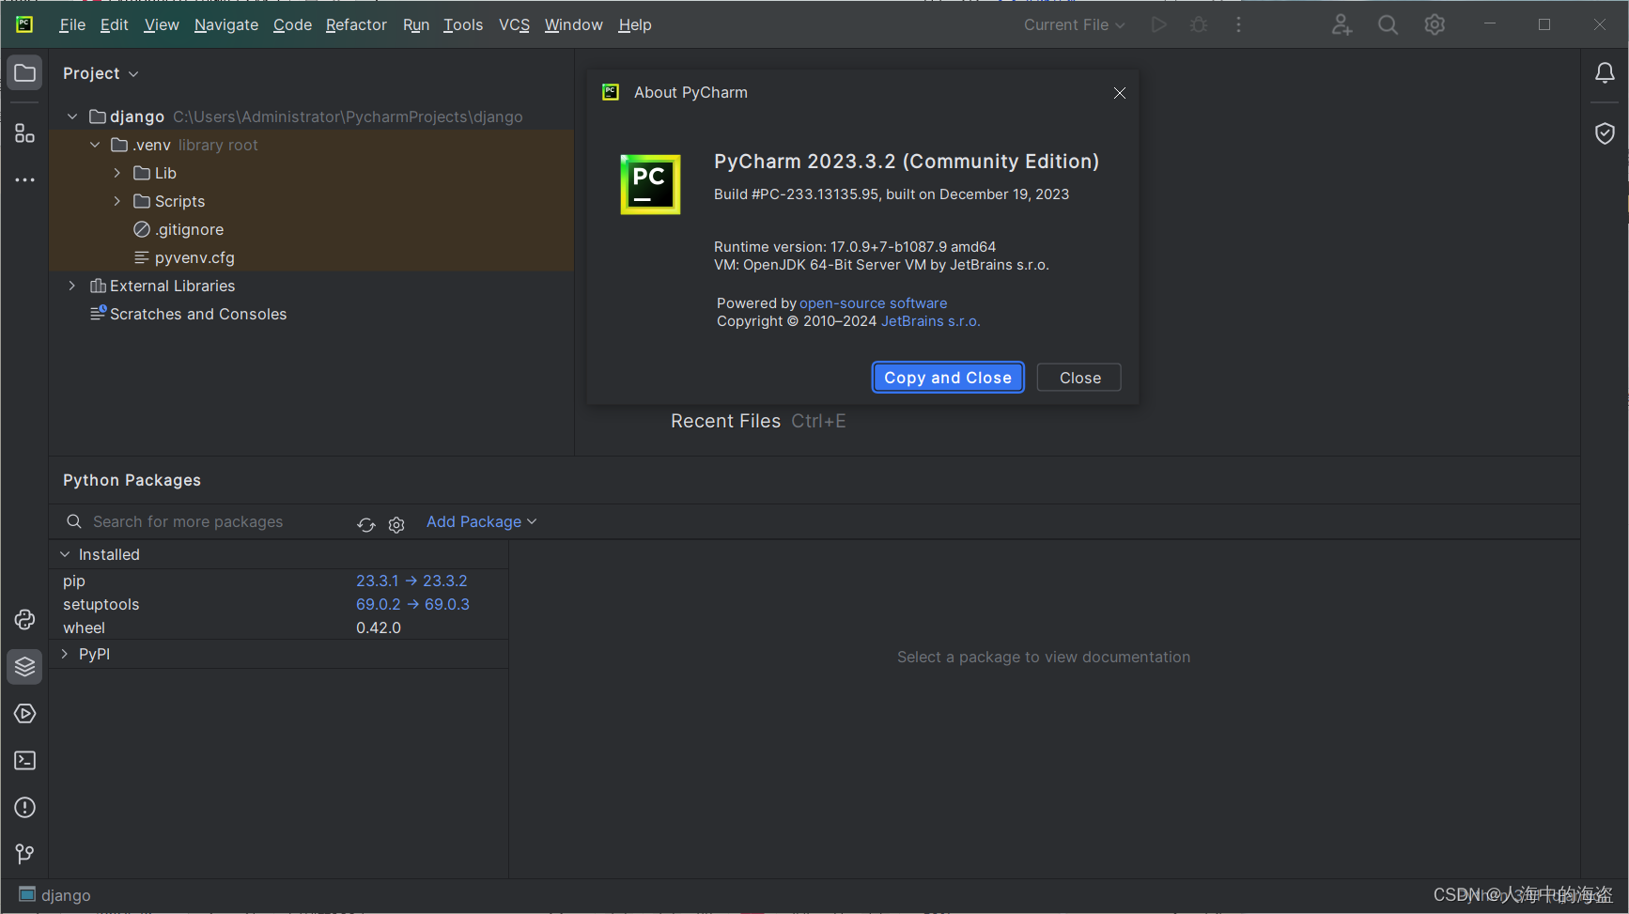Open the JetBrains s.r.o. link
The height and width of the screenshot is (914, 1629).
(x=930, y=321)
